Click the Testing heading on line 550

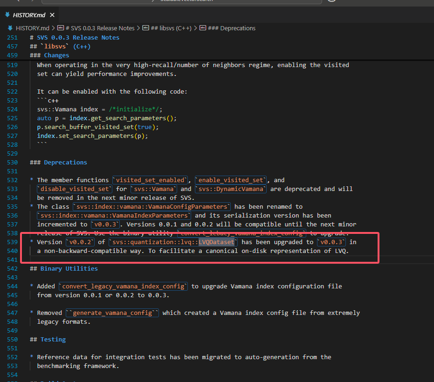[53, 340]
